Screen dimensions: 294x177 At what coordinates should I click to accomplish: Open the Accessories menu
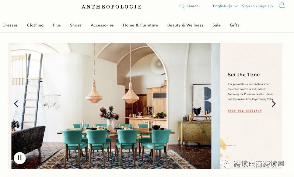pyautogui.click(x=102, y=25)
